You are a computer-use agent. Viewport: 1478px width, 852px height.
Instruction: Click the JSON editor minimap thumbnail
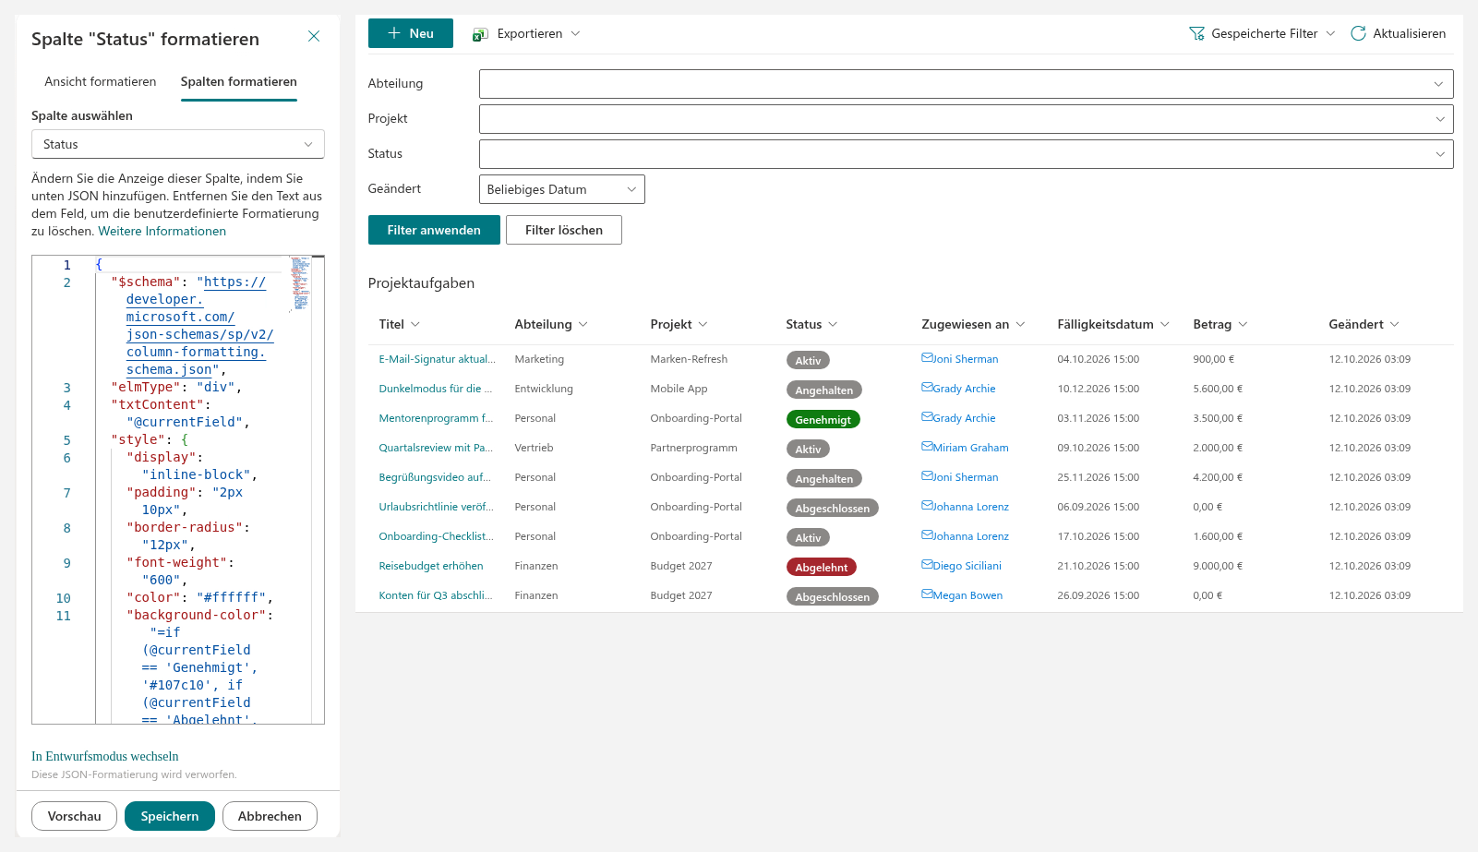[x=301, y=283]
